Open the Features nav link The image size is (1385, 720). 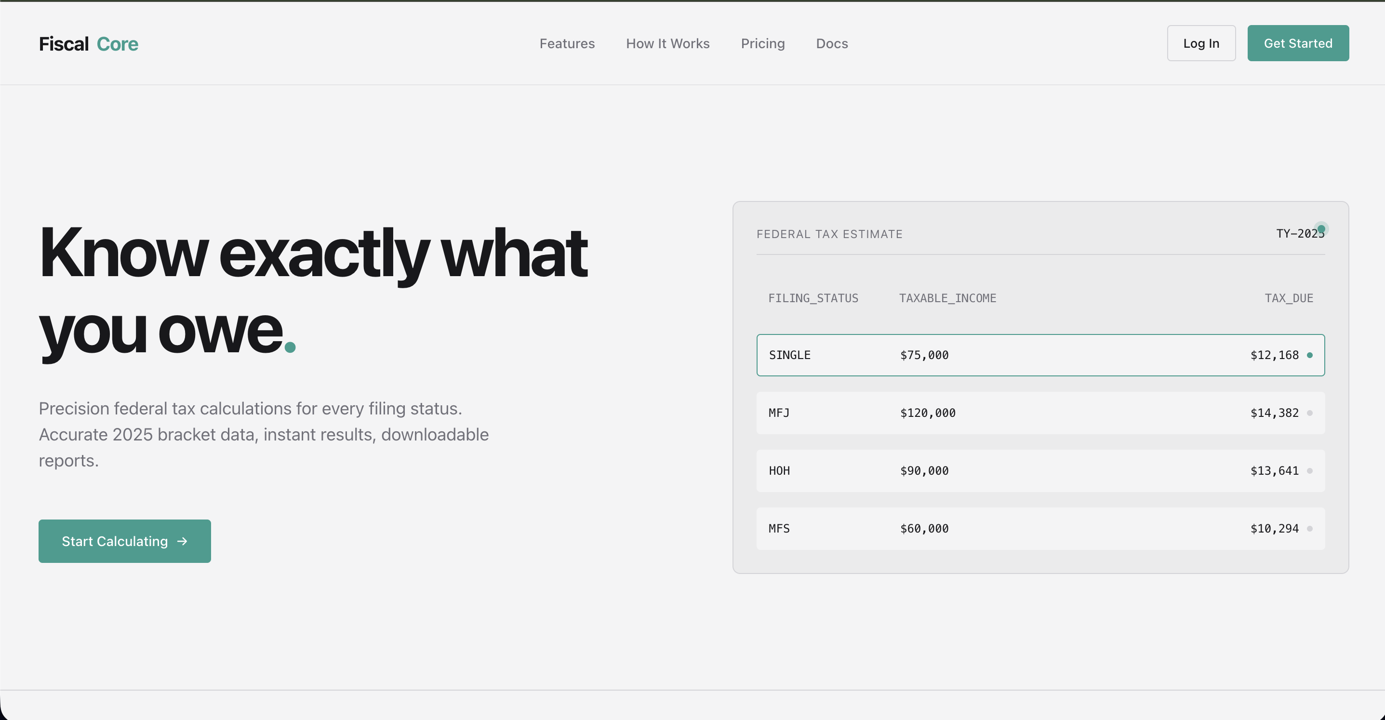567,43
